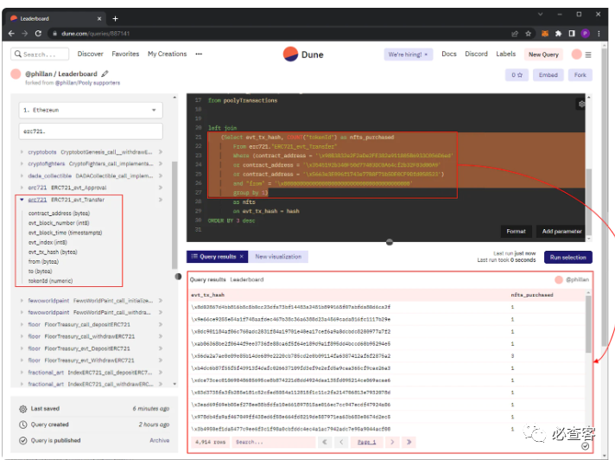
Task: Click the Page 1 link
Action: (x=366, y=442)
